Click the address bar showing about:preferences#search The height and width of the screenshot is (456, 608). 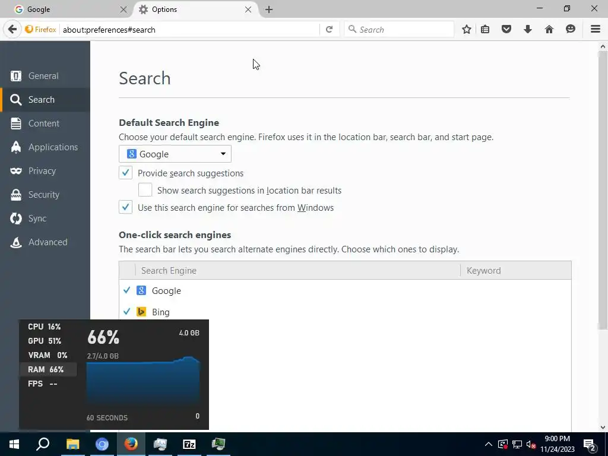(x=190, y=30)
